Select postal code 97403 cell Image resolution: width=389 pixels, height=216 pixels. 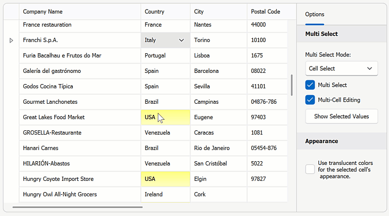coord(267,117)
